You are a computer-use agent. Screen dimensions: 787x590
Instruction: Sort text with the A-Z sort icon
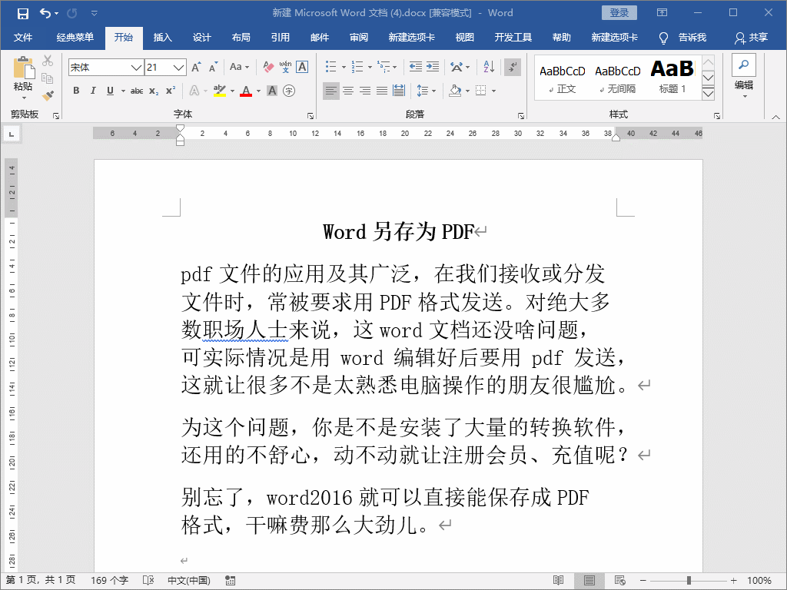click(x=489, y=67)
